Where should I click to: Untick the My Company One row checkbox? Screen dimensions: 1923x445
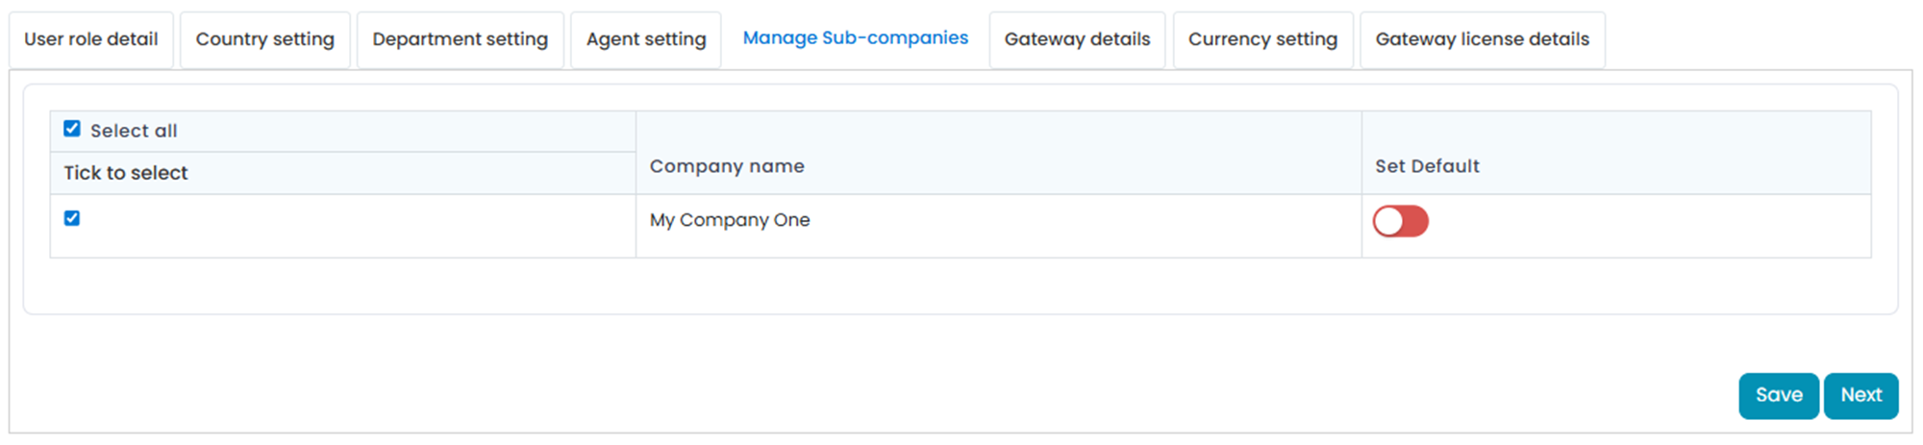coord(72,218)
